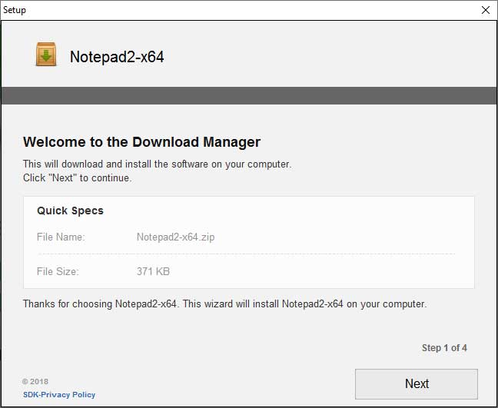
Task: Click the © 2018 copyright text
Action: tap(35, 381)
